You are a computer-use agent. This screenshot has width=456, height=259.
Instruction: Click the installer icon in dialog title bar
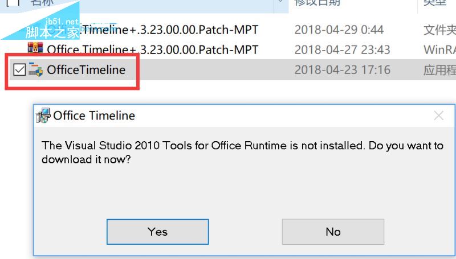click(43, 116)
